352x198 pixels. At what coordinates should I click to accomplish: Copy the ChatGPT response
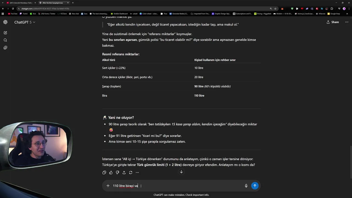[104, 172]
